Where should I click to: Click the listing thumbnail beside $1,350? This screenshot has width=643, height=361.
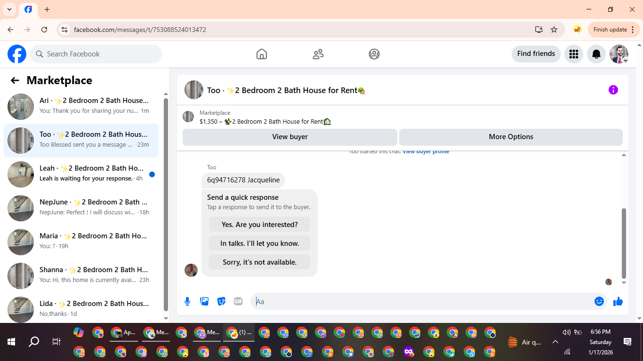188,117
